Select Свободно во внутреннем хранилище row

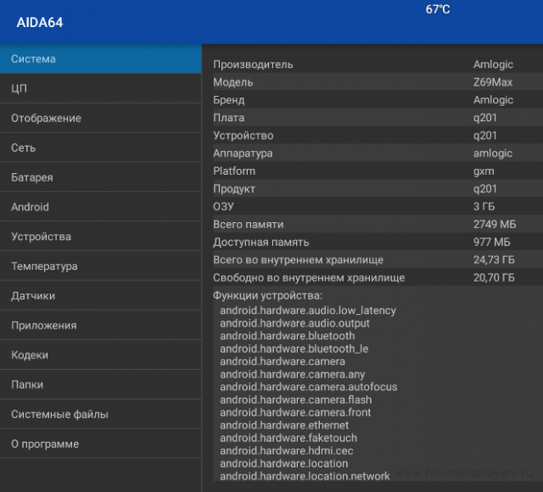point(378,277)
